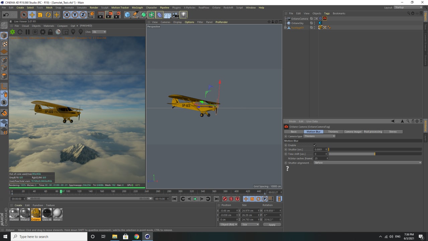Select OctaneCamera in Object Manager

pyautogui.click(x=300, y=19)
